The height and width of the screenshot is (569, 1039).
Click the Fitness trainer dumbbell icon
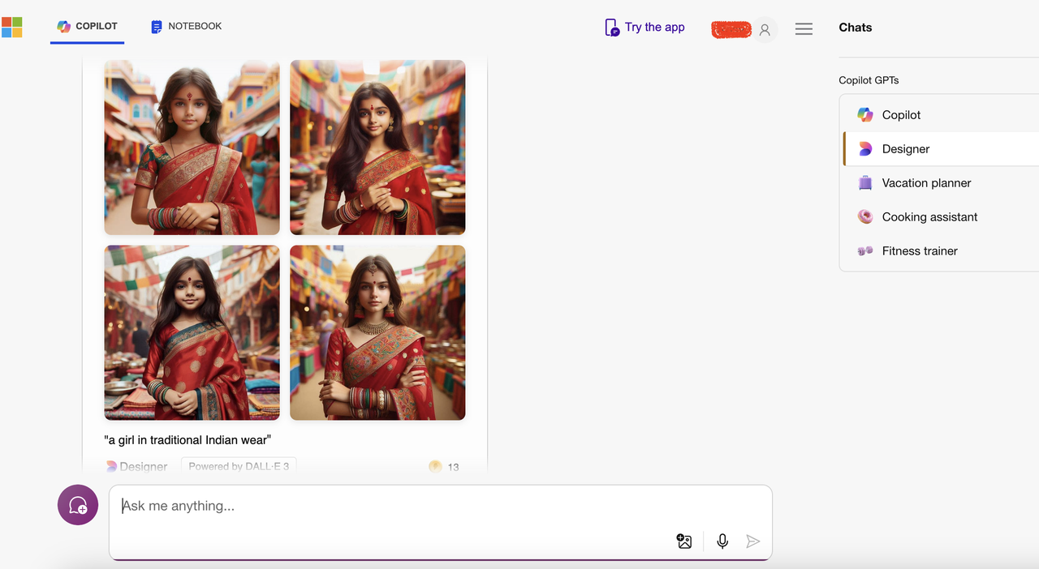[x=865, y=251]
